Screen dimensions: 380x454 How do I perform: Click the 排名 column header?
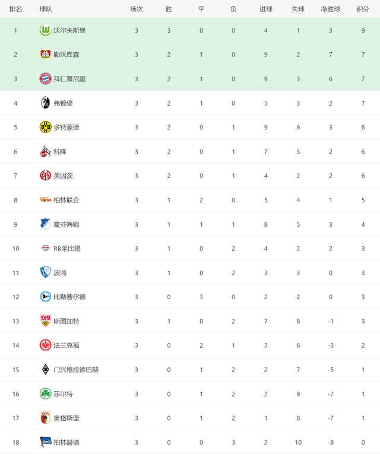pyautogui.click(x=15, y=9)
